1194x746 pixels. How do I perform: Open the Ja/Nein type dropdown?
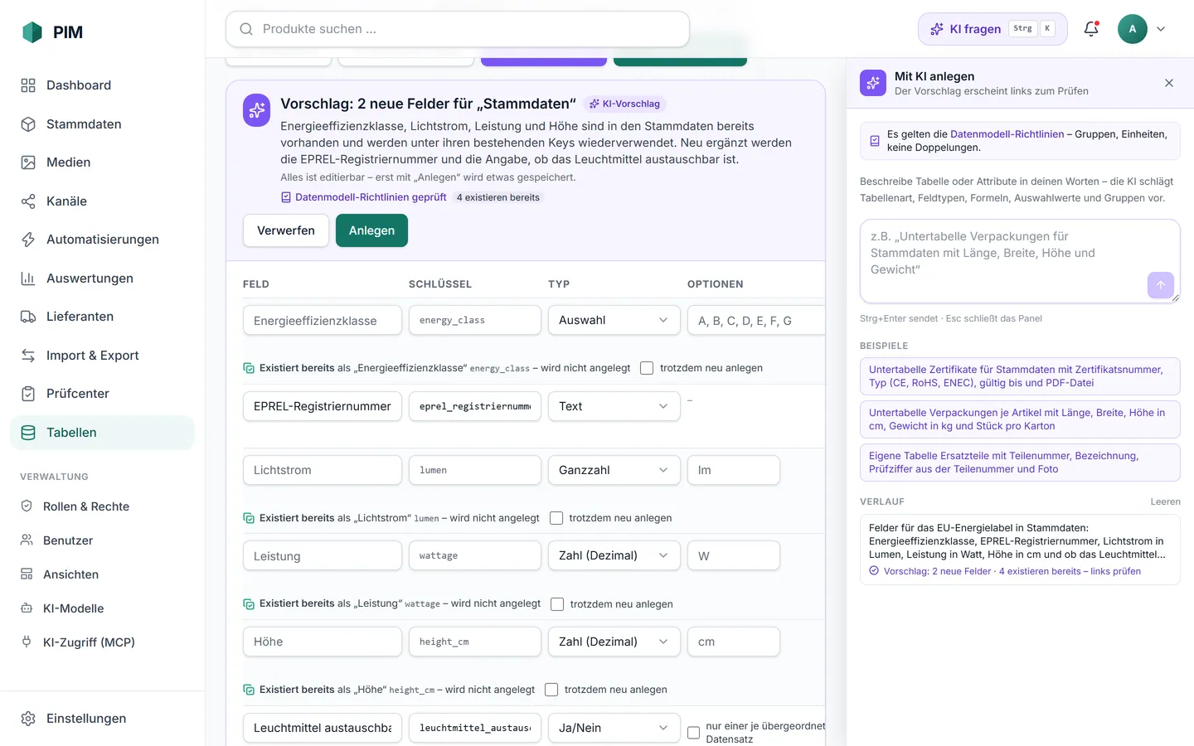coord(614,728)
